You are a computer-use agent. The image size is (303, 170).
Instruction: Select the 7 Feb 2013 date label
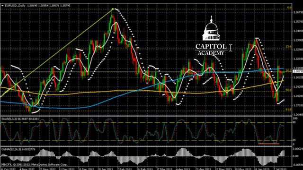coord(125,169)
